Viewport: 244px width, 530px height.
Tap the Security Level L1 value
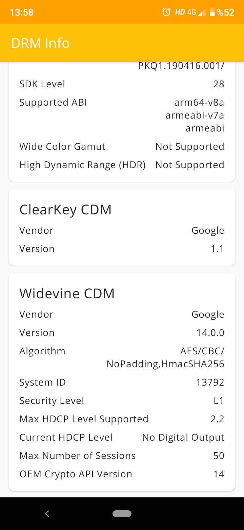pos(219,401)
